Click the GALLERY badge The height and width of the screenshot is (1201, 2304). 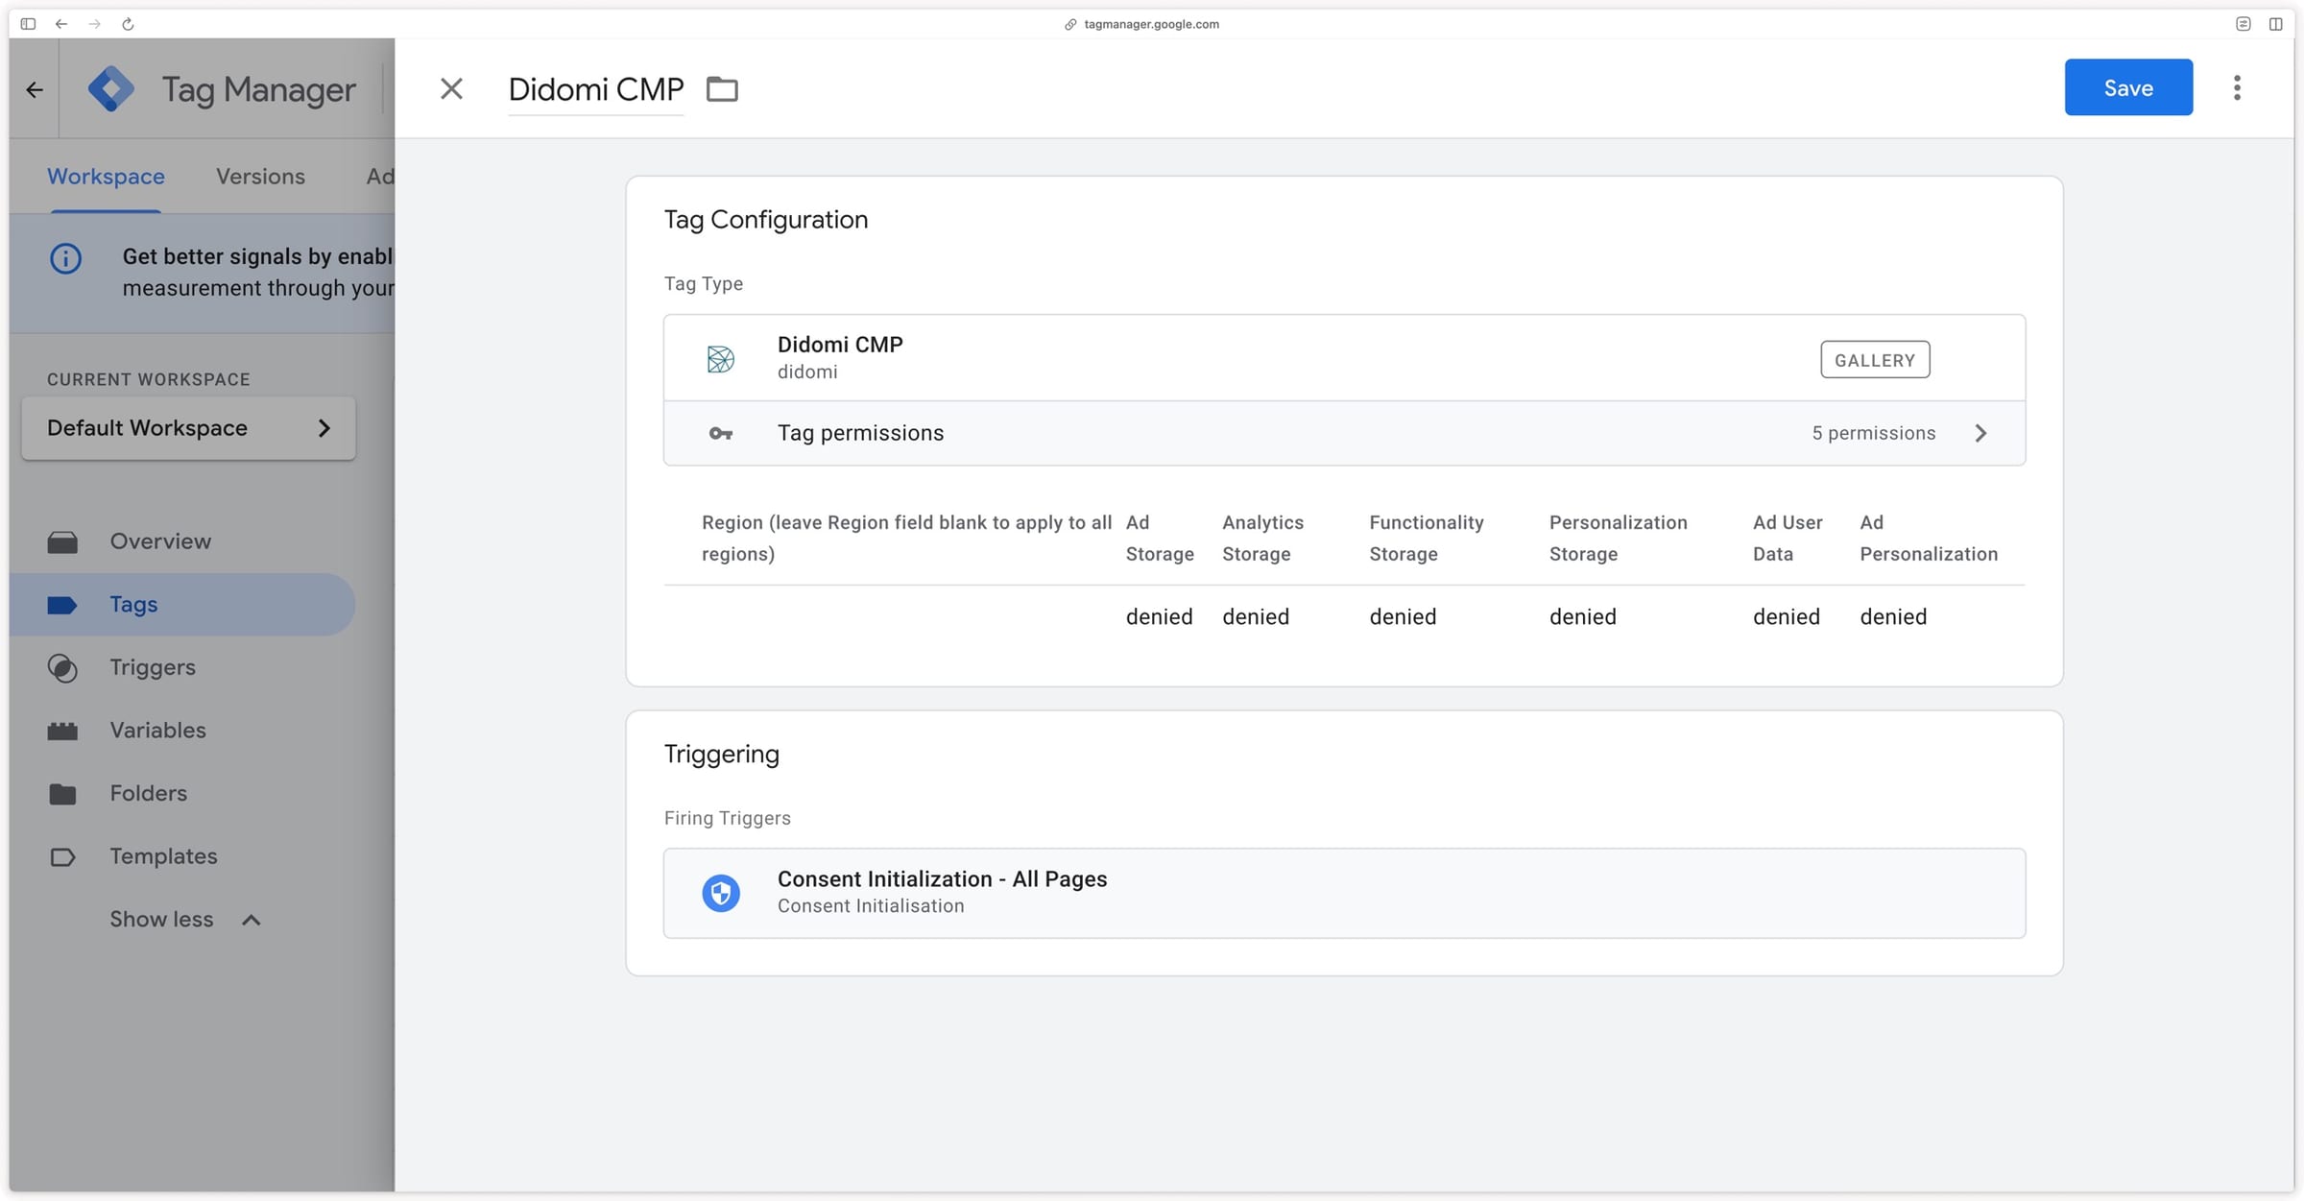click(x=1874, y=360)
